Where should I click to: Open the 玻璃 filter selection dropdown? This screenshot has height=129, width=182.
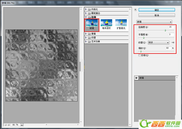tap(154, 22)
